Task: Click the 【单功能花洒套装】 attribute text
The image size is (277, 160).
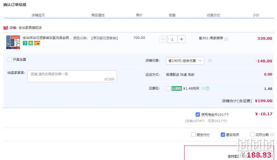Action: [104, 38]
